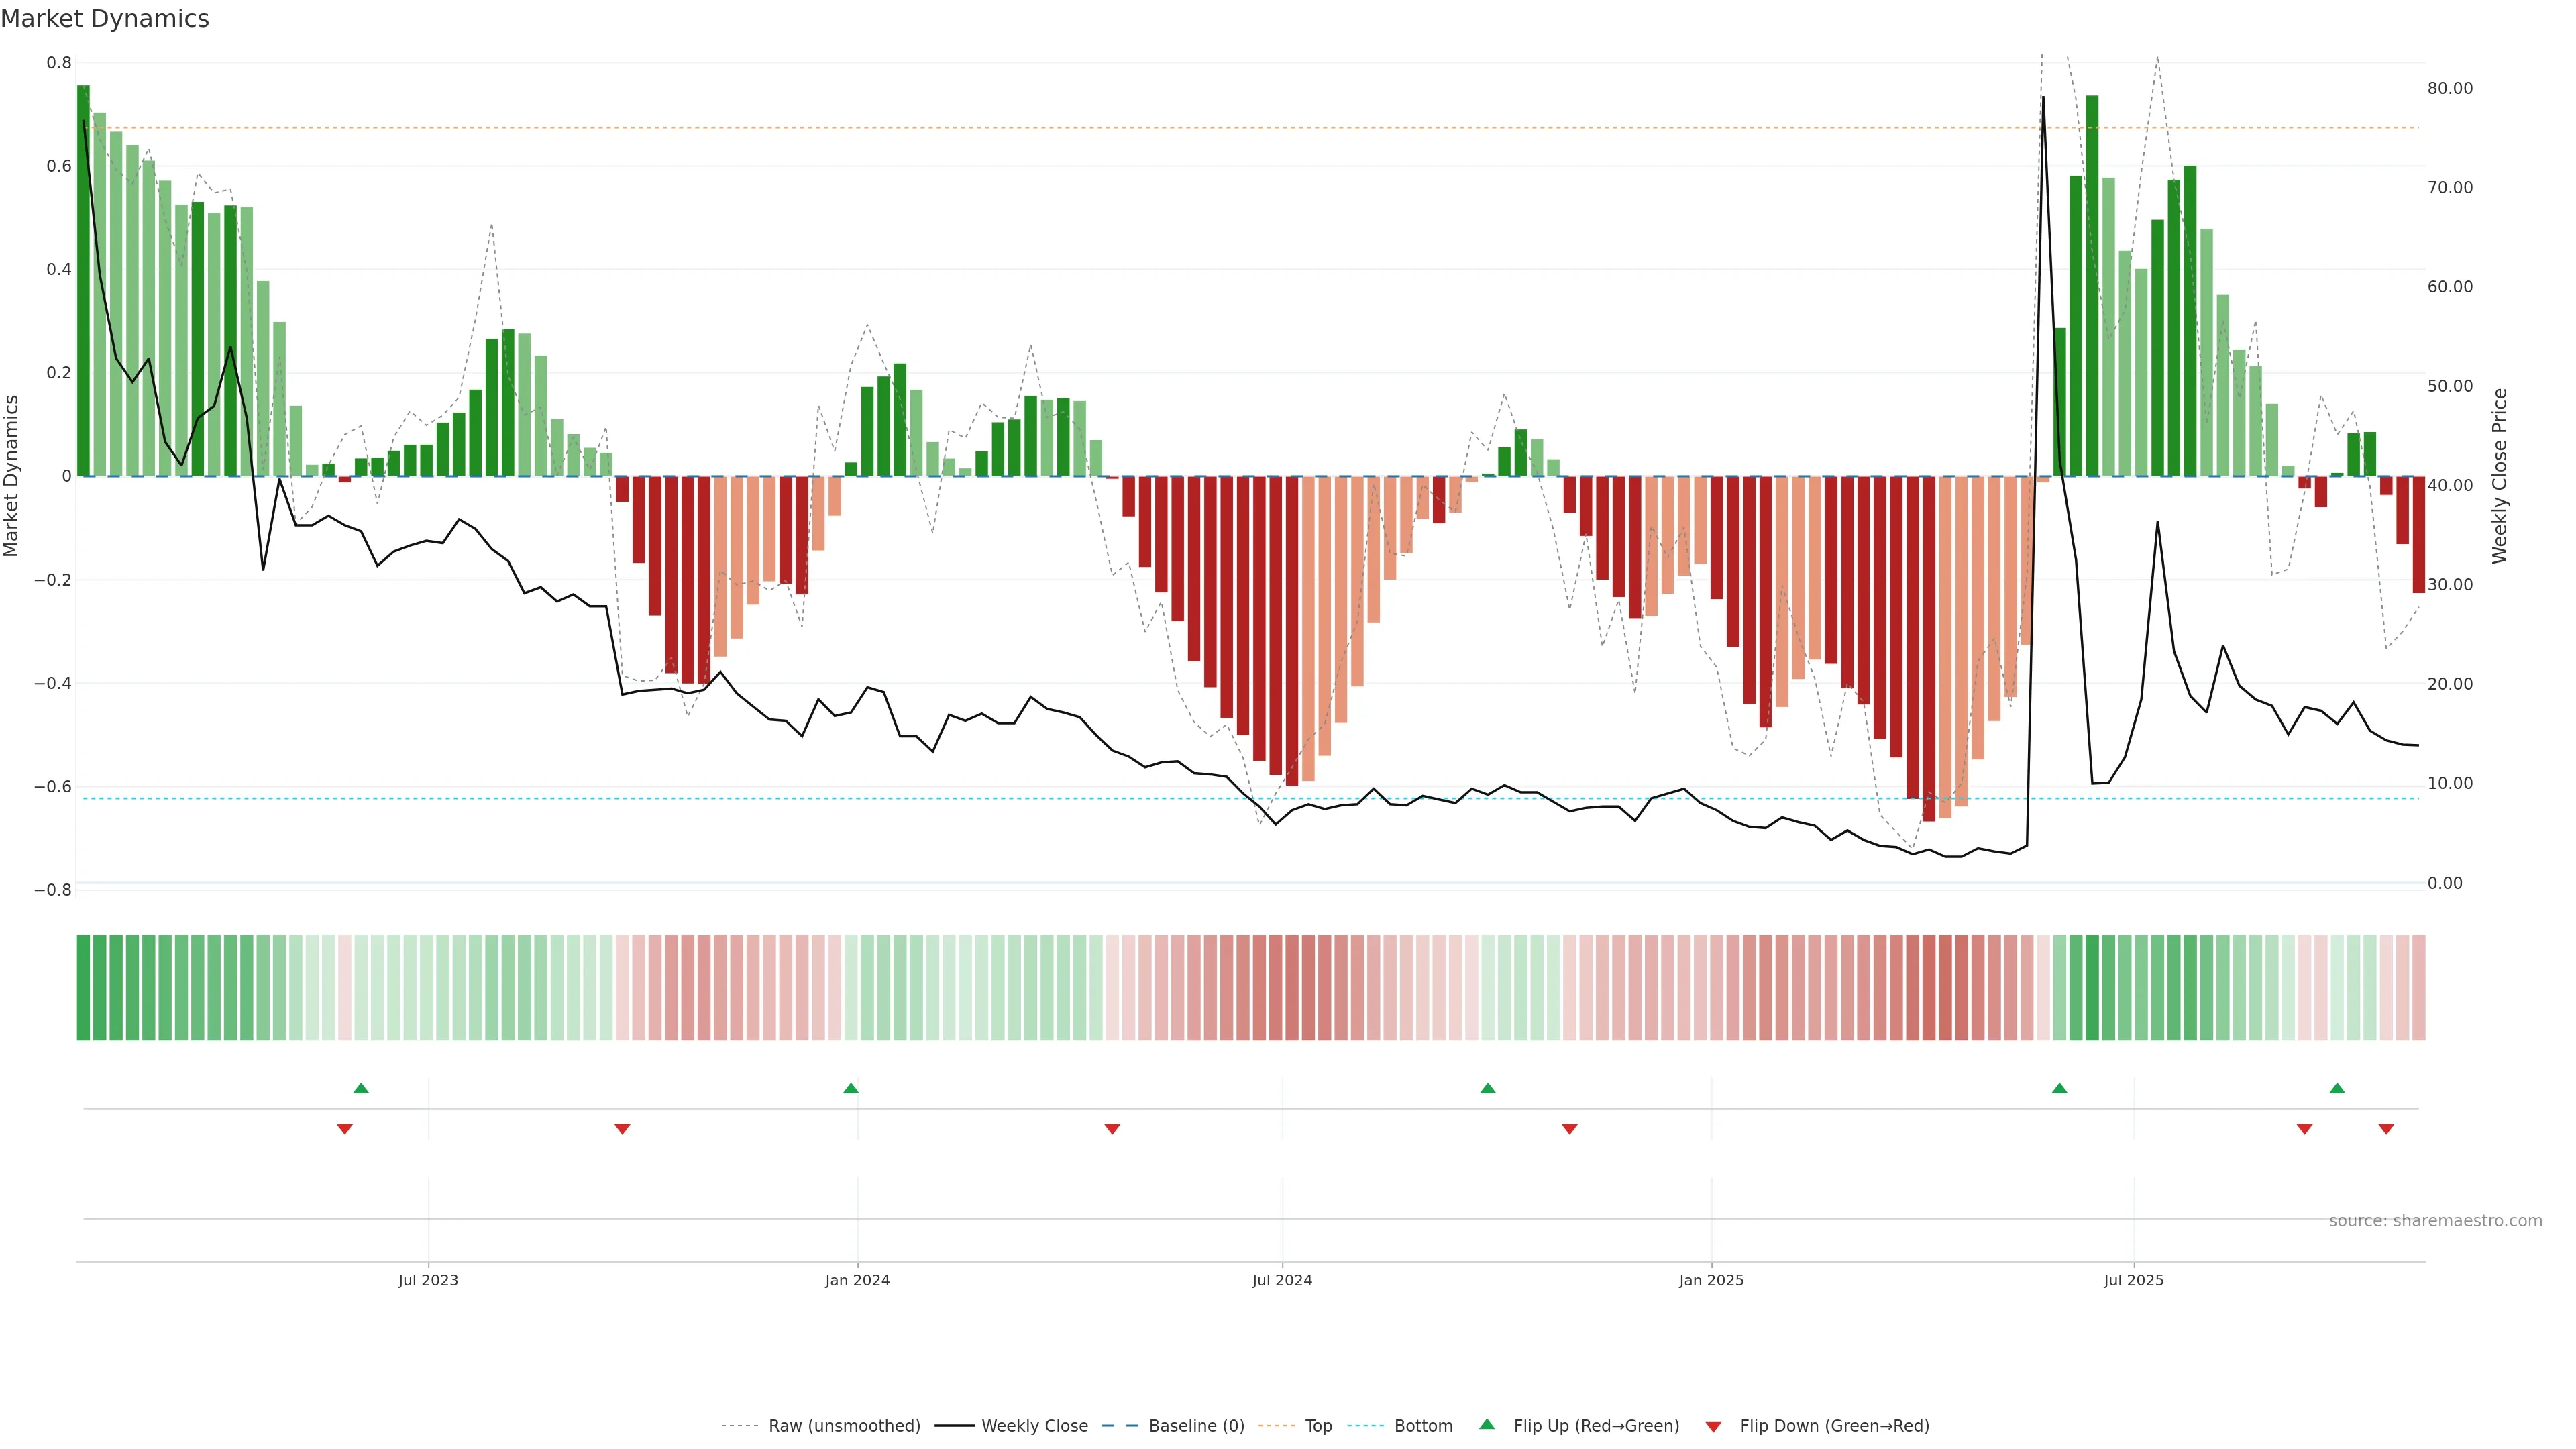Screen dimensions: 2576x1449
Task: Toggle the Baseline (0) legend entry
Action: pos(1196,1426)
